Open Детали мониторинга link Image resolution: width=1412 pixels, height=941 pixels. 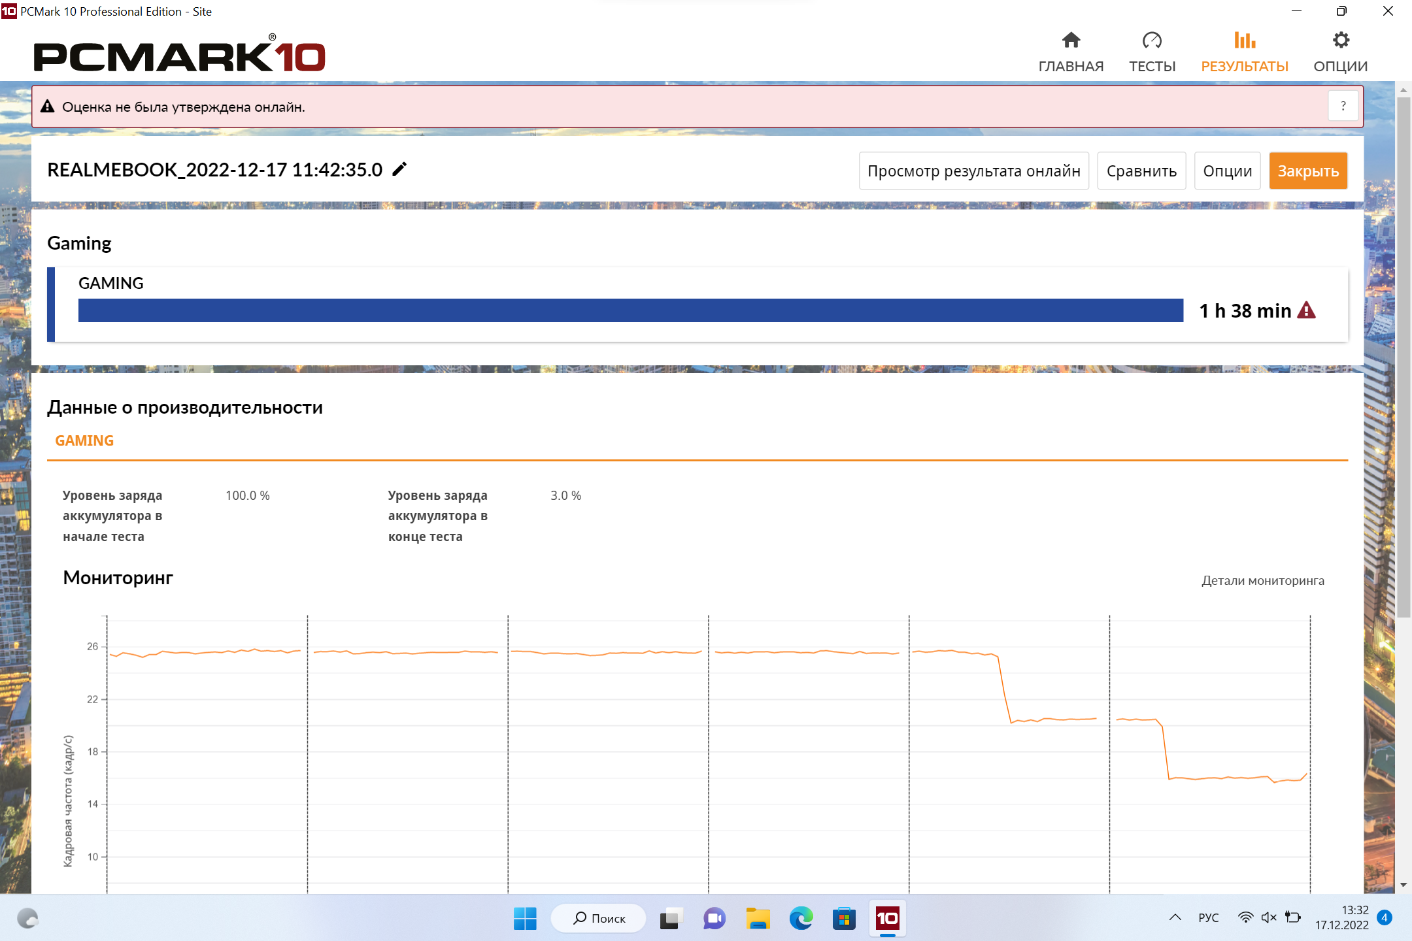click(x=1262, y=580)
